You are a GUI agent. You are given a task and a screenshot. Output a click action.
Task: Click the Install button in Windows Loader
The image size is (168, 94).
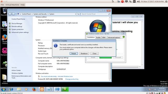tap(93, 57)
